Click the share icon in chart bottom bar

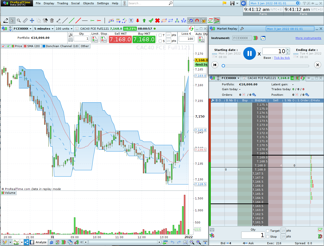(26, 242)
